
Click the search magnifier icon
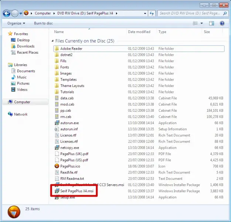225,13
